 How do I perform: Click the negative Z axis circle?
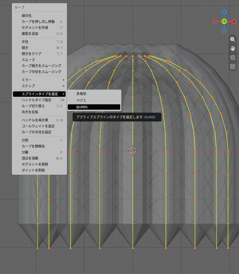click(x=224, y=31)
